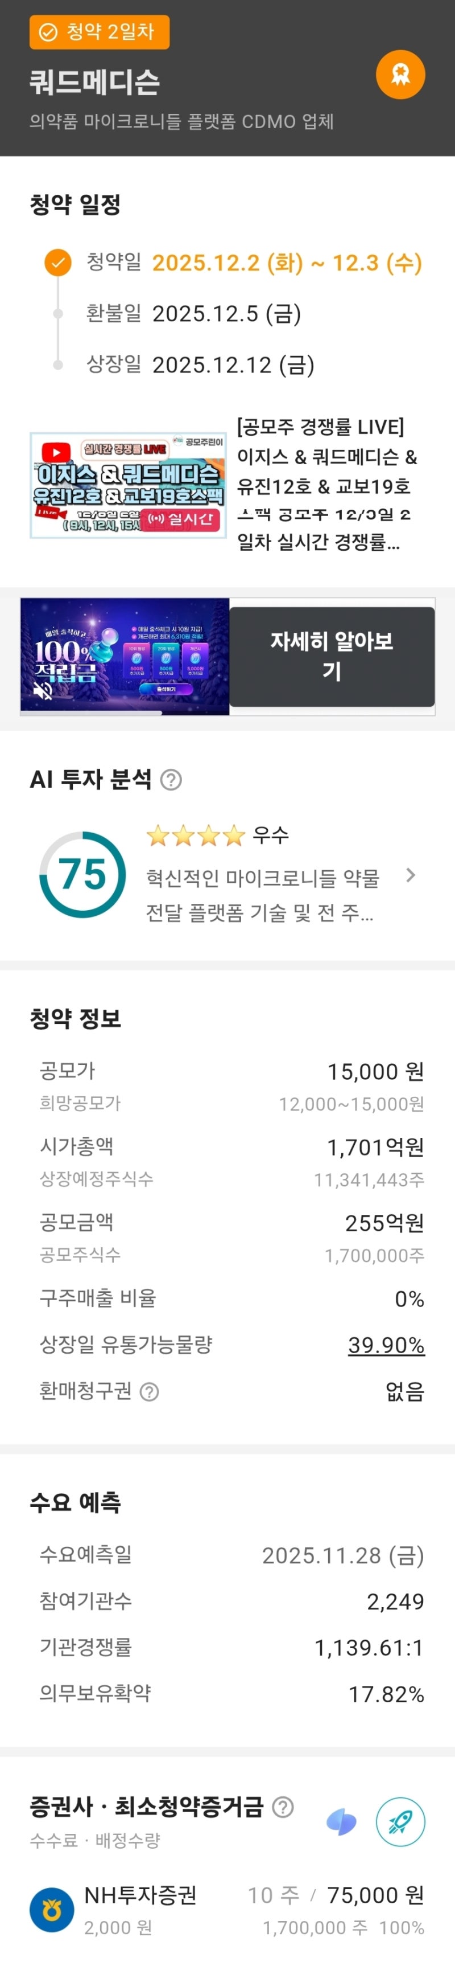The width and height of the screenshot is (455, 1962).
Task: Tap the orange 청약일 check marker
Action: [x=58, y=263]
